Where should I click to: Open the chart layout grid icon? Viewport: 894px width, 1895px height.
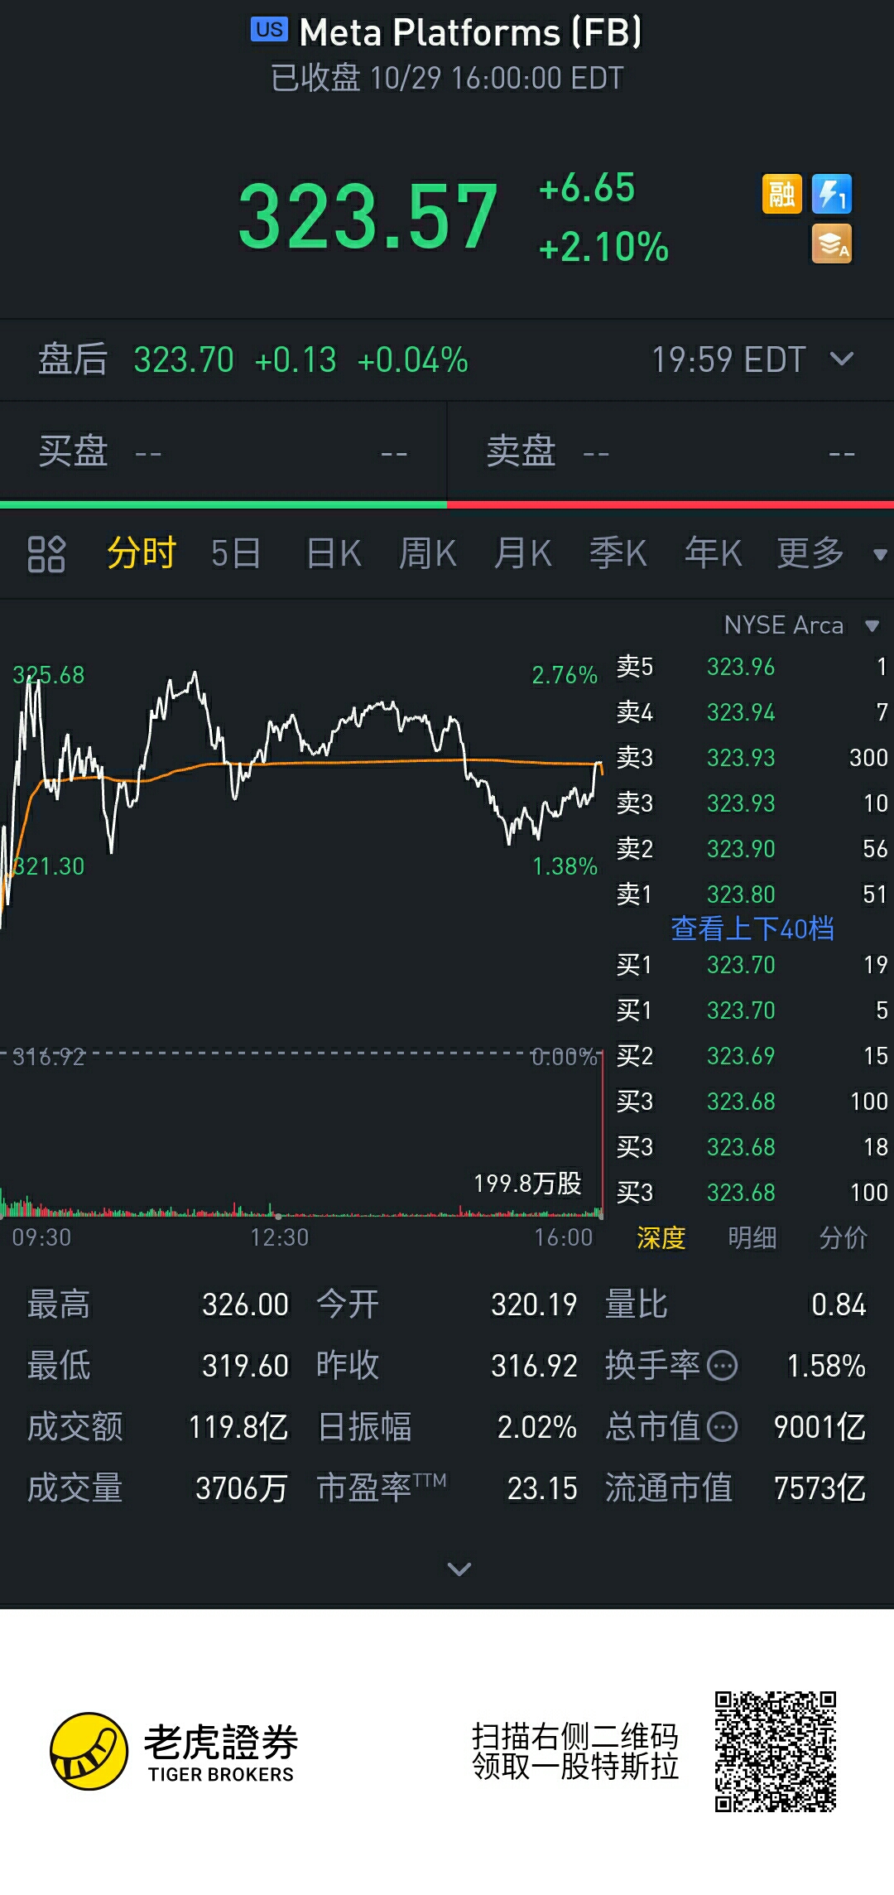click(x=46, y=554)
